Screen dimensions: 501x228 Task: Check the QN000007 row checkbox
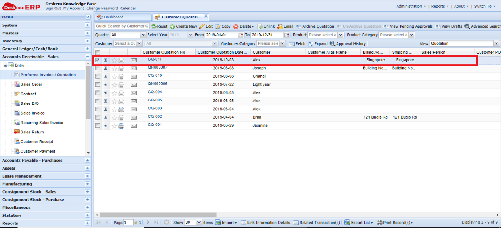pyautogui.click(x=98, y=68)
